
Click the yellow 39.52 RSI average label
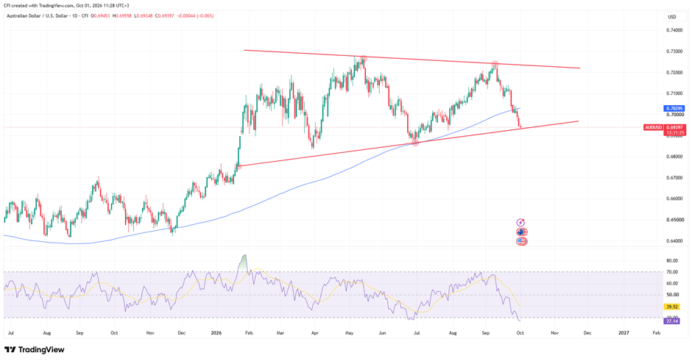click(671, 307)
